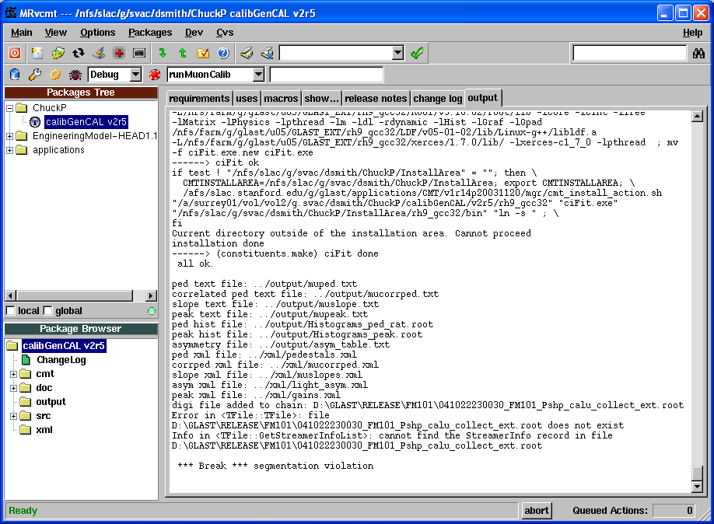Screen dimensions: 714x524
Task: Click Packages Tree scroll right arrow
Action: click(151, 295)
